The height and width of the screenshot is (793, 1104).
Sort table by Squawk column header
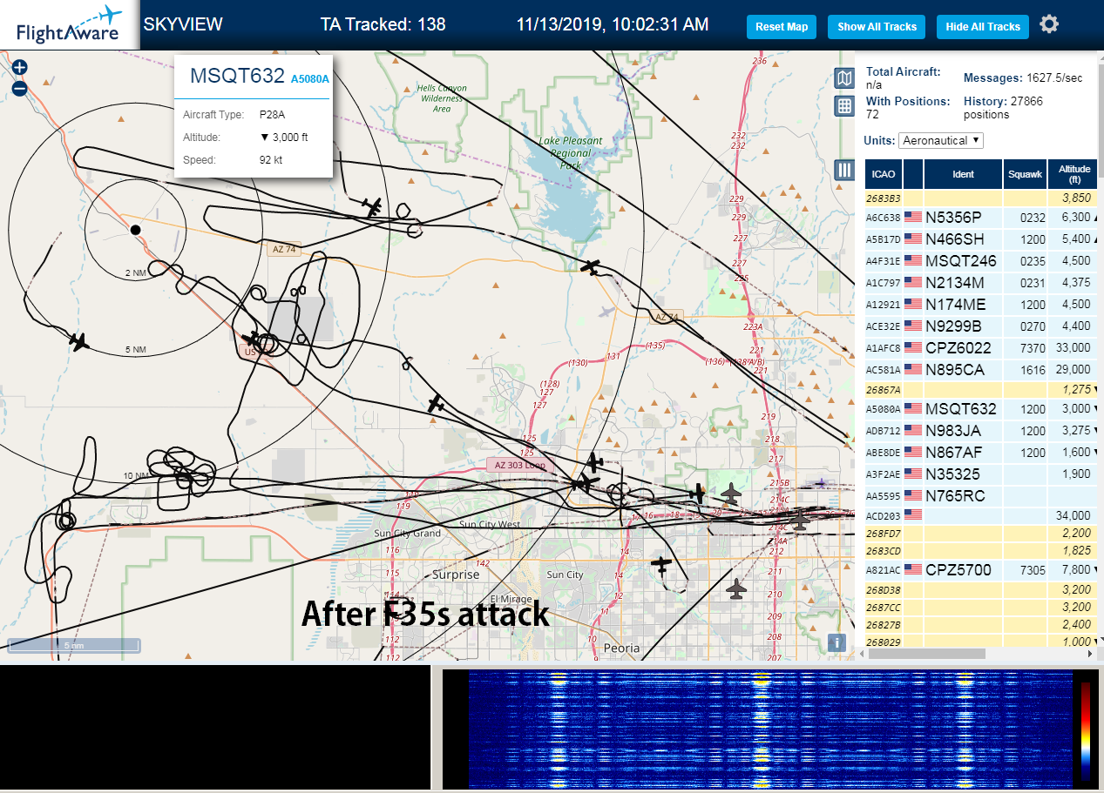[1025, 174]
